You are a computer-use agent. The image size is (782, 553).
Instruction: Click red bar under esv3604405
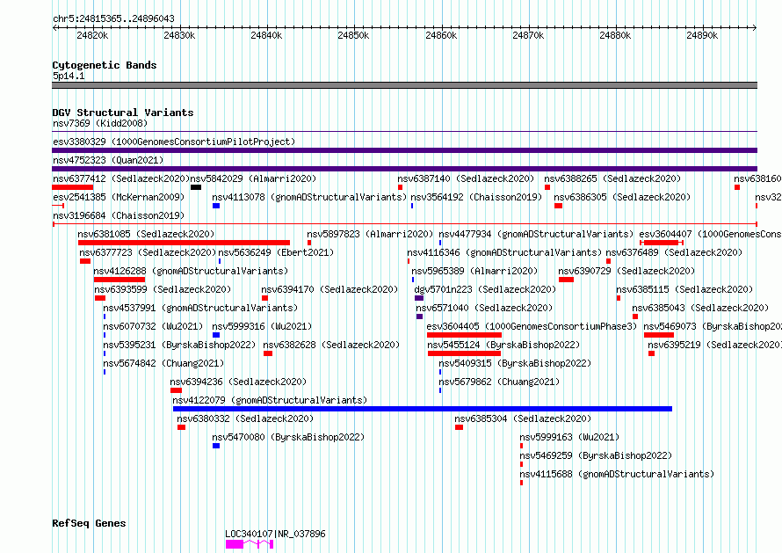[464, 335]
